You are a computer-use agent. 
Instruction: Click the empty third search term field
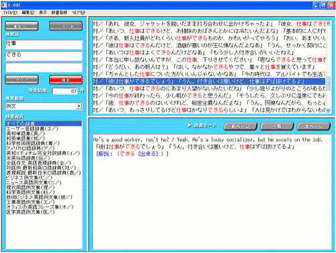pos(44,67)
